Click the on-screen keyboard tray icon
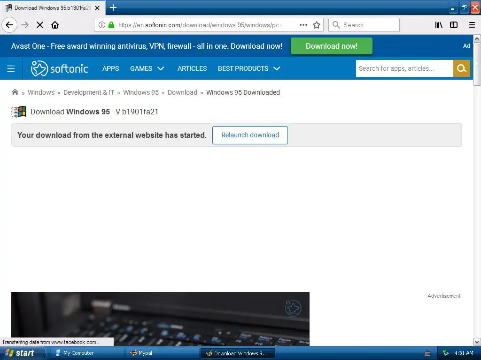The image size is (481, 360). click(427, 353)
